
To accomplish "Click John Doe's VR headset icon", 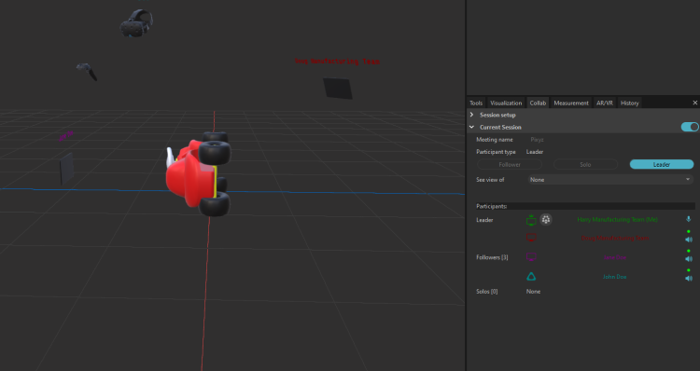I will 531,277.
